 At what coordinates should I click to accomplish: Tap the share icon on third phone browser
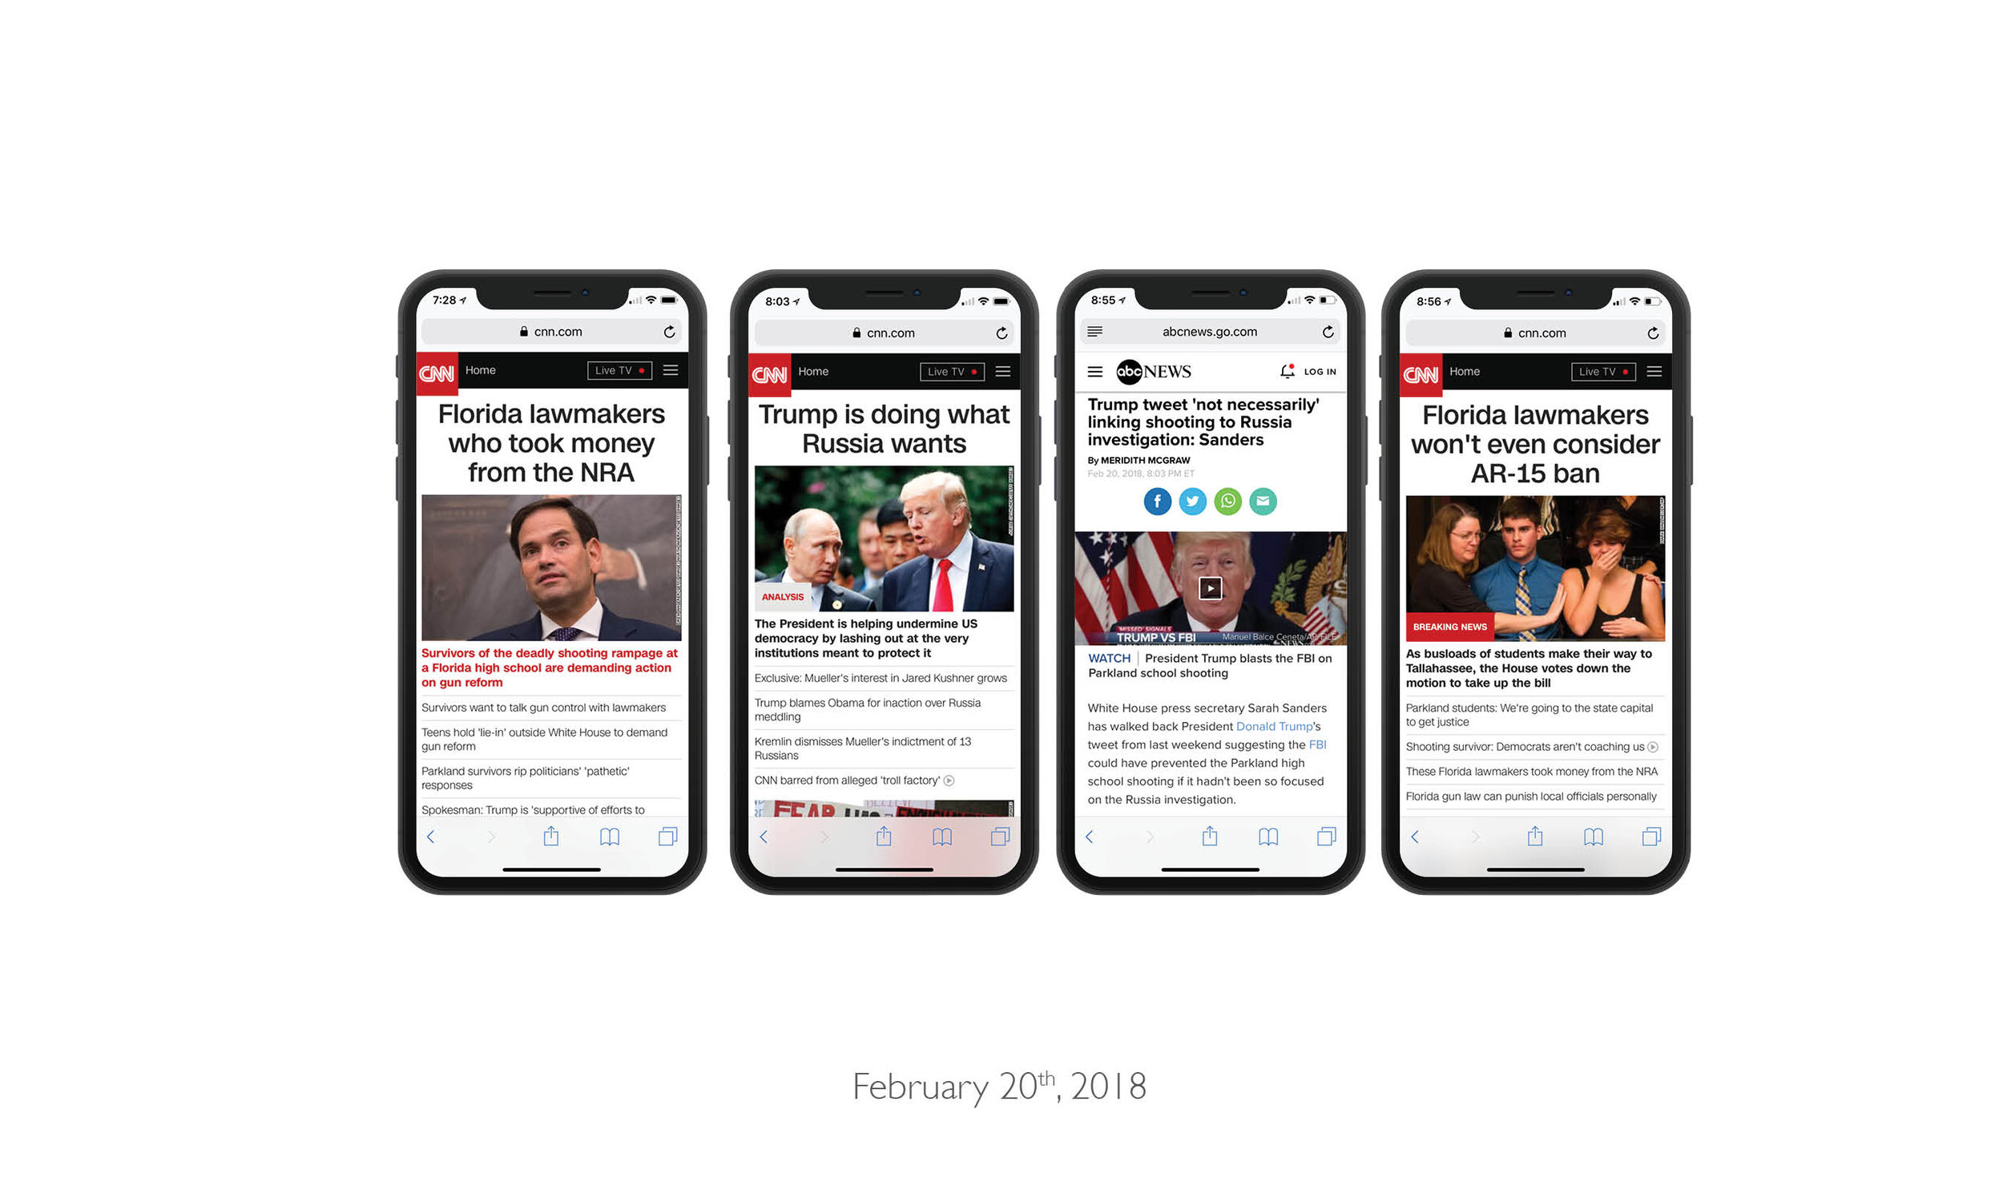pyautogui.click(x=1206, y=836)
